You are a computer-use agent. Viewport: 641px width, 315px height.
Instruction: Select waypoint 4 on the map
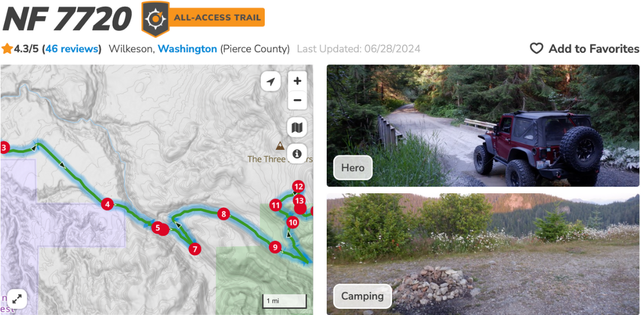107,204
